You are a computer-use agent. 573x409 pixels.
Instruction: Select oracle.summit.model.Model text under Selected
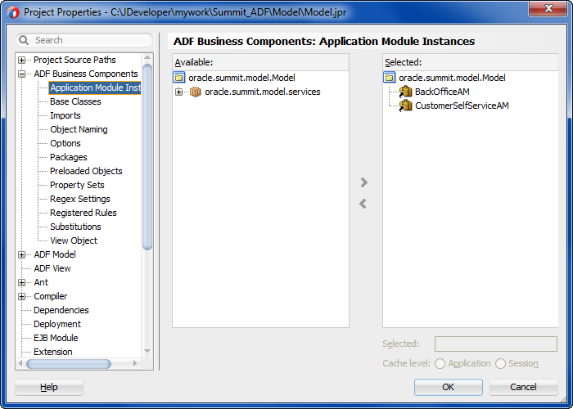[452, 78]
